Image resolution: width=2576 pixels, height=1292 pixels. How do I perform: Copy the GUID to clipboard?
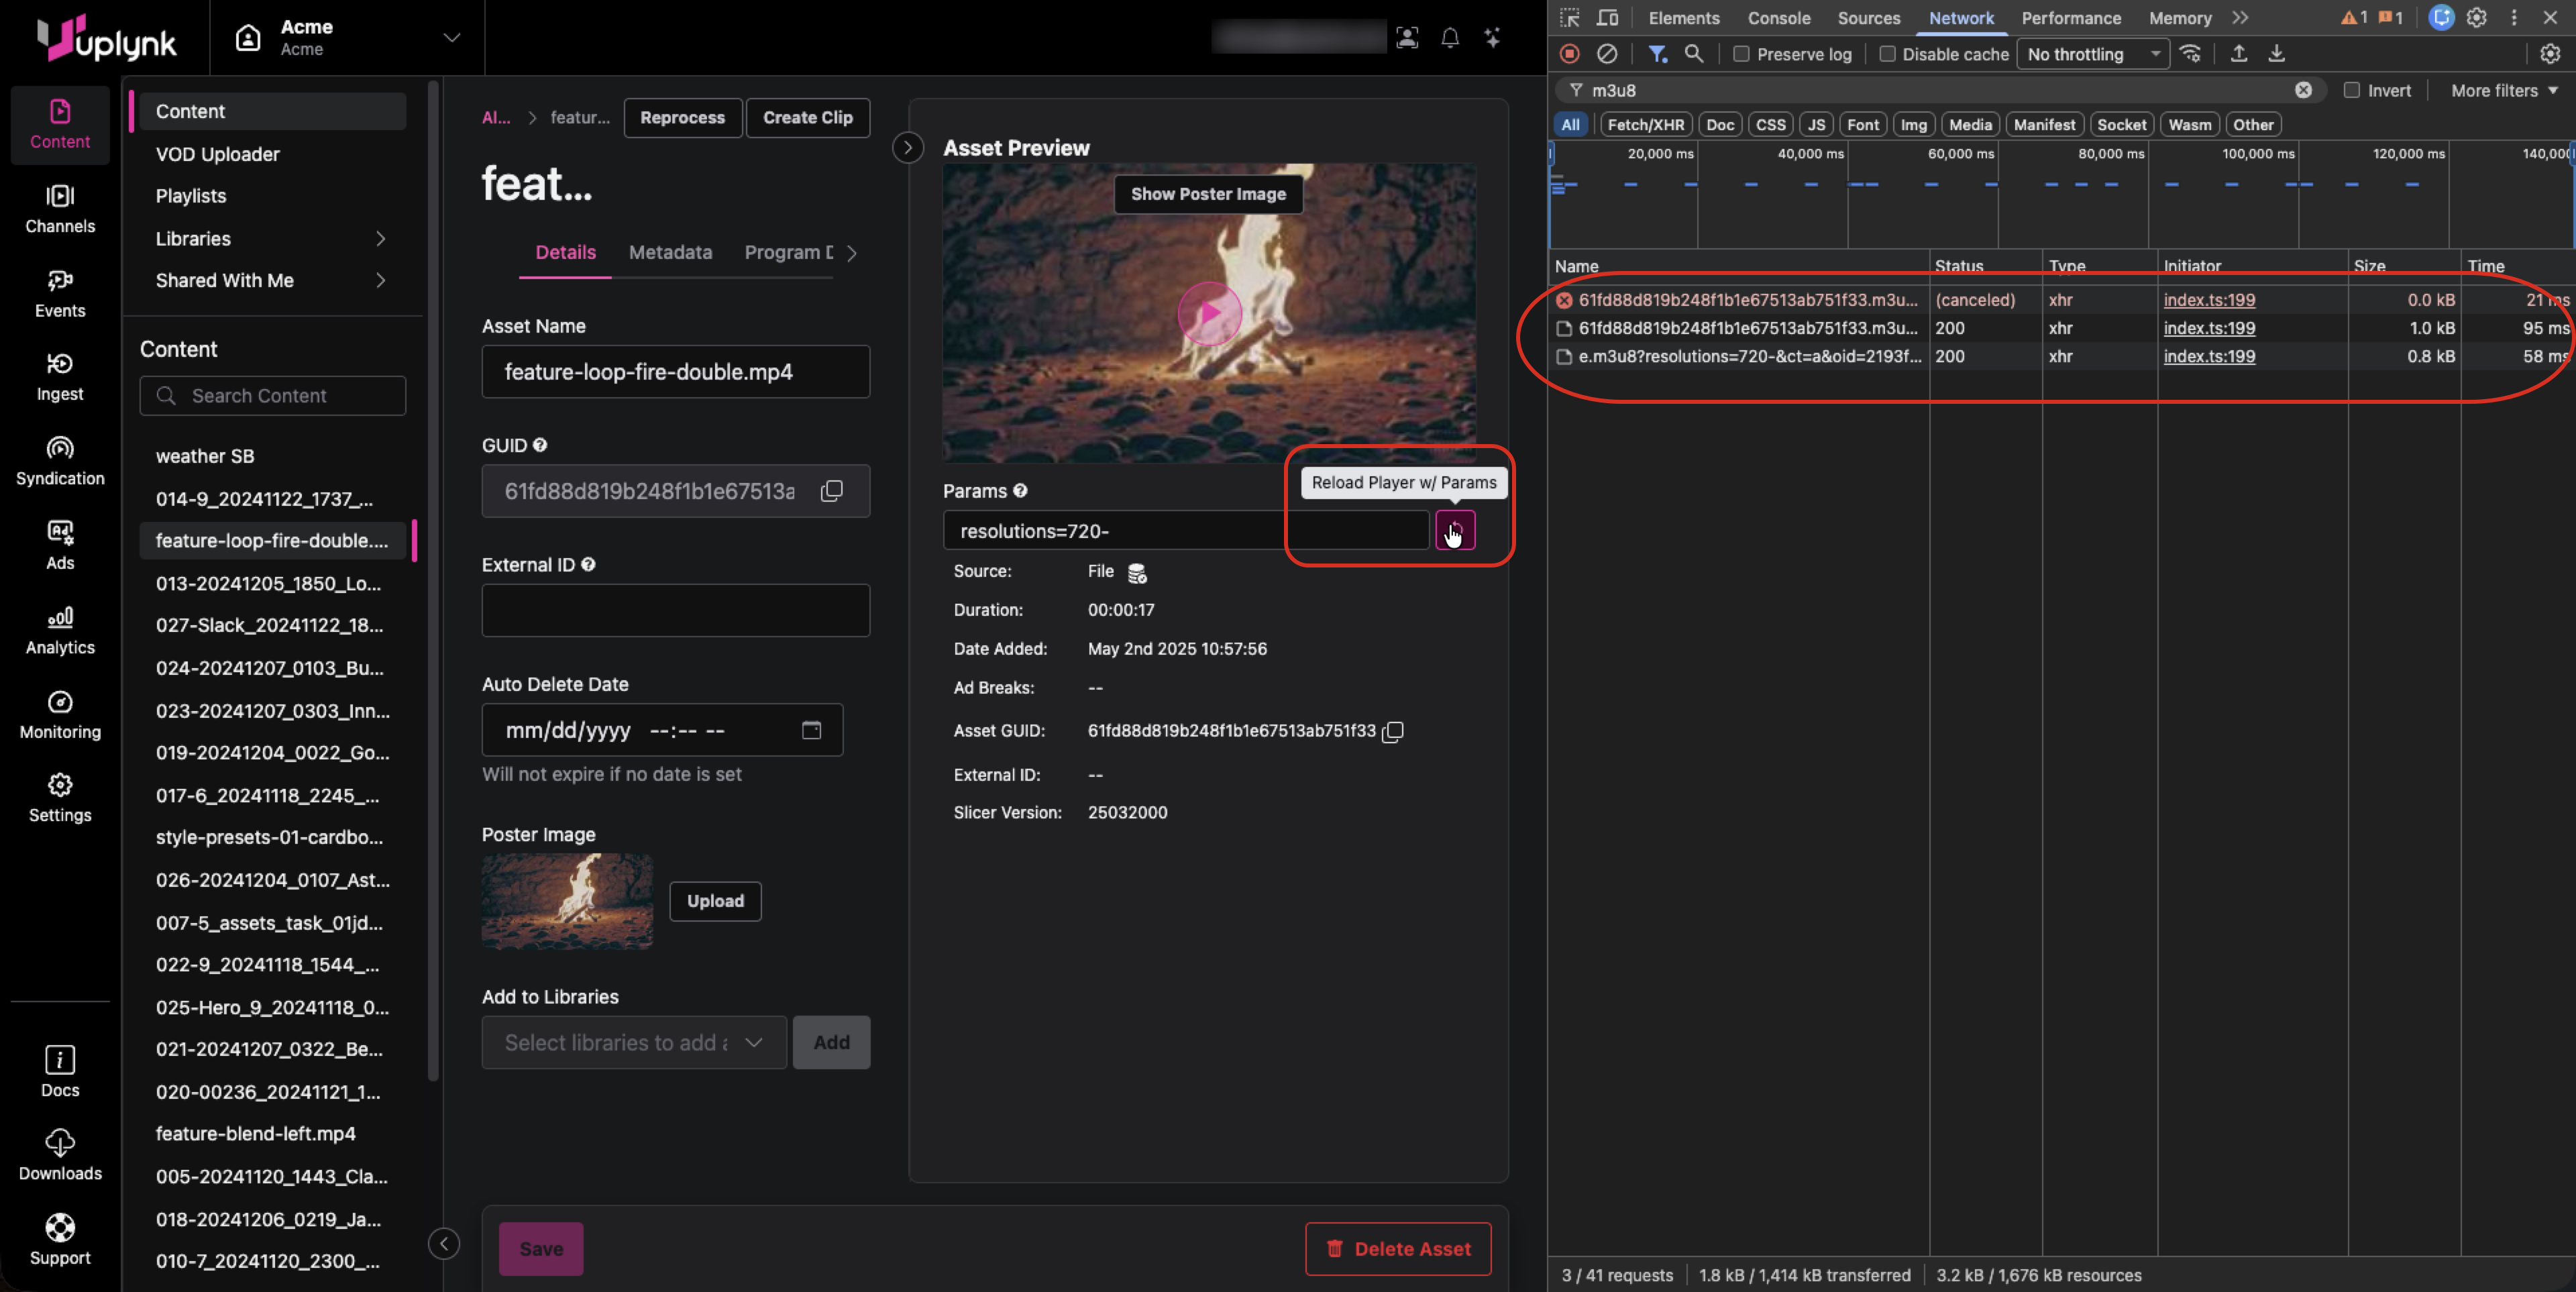[x=831, y=491]
